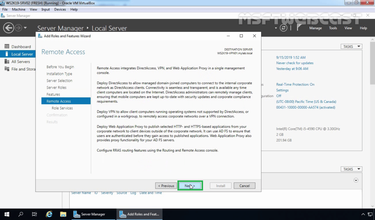
Task: Go to Installation Type step
Action: point(59,74)
